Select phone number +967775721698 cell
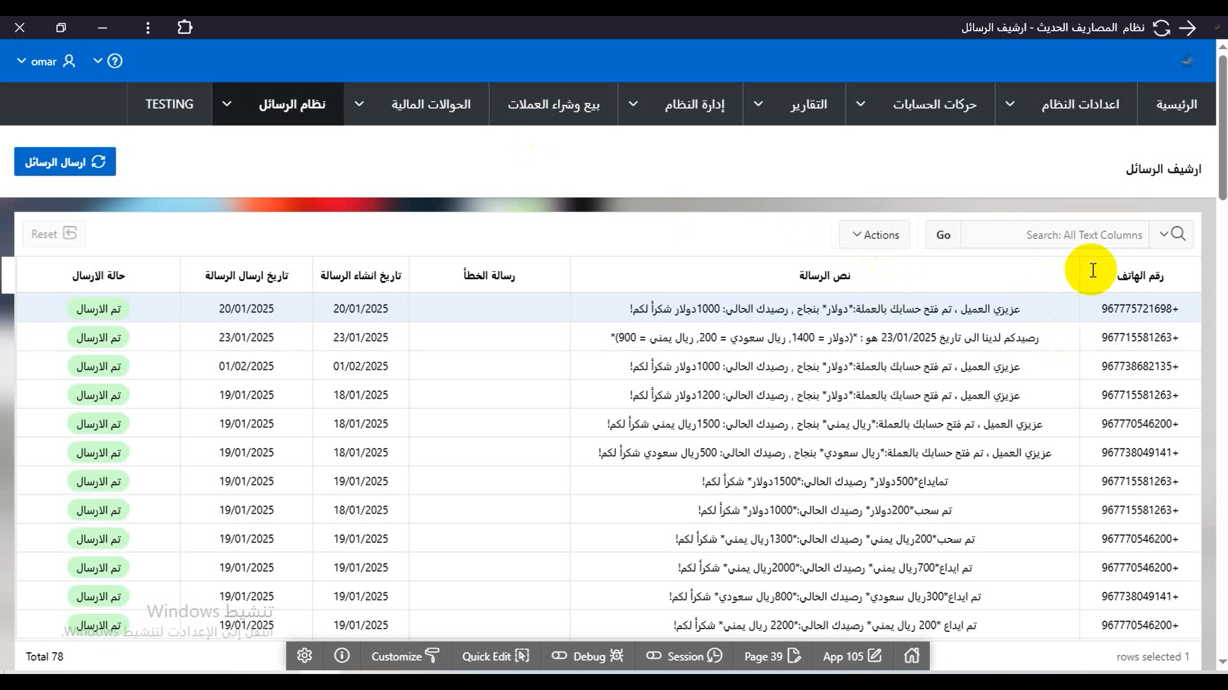 pos(1140,309)
